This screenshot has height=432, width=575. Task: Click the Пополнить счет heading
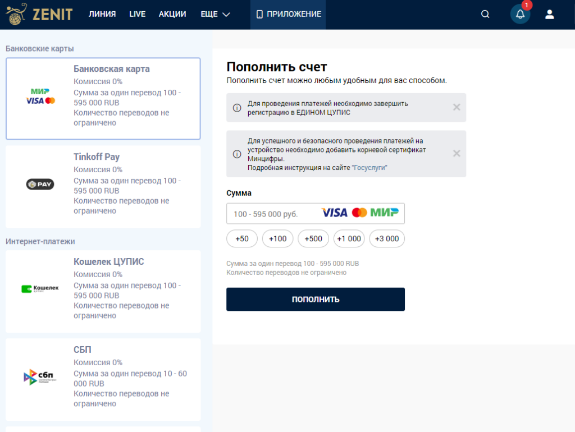(276, 67)
